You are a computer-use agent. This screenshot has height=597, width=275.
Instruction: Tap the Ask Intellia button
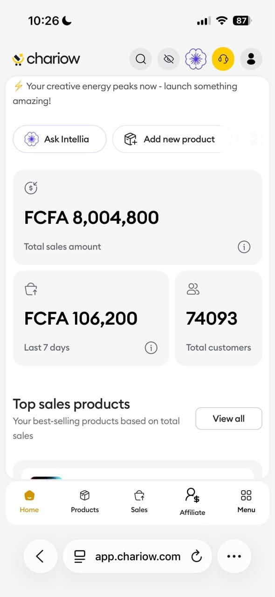[x=60, y=139]
